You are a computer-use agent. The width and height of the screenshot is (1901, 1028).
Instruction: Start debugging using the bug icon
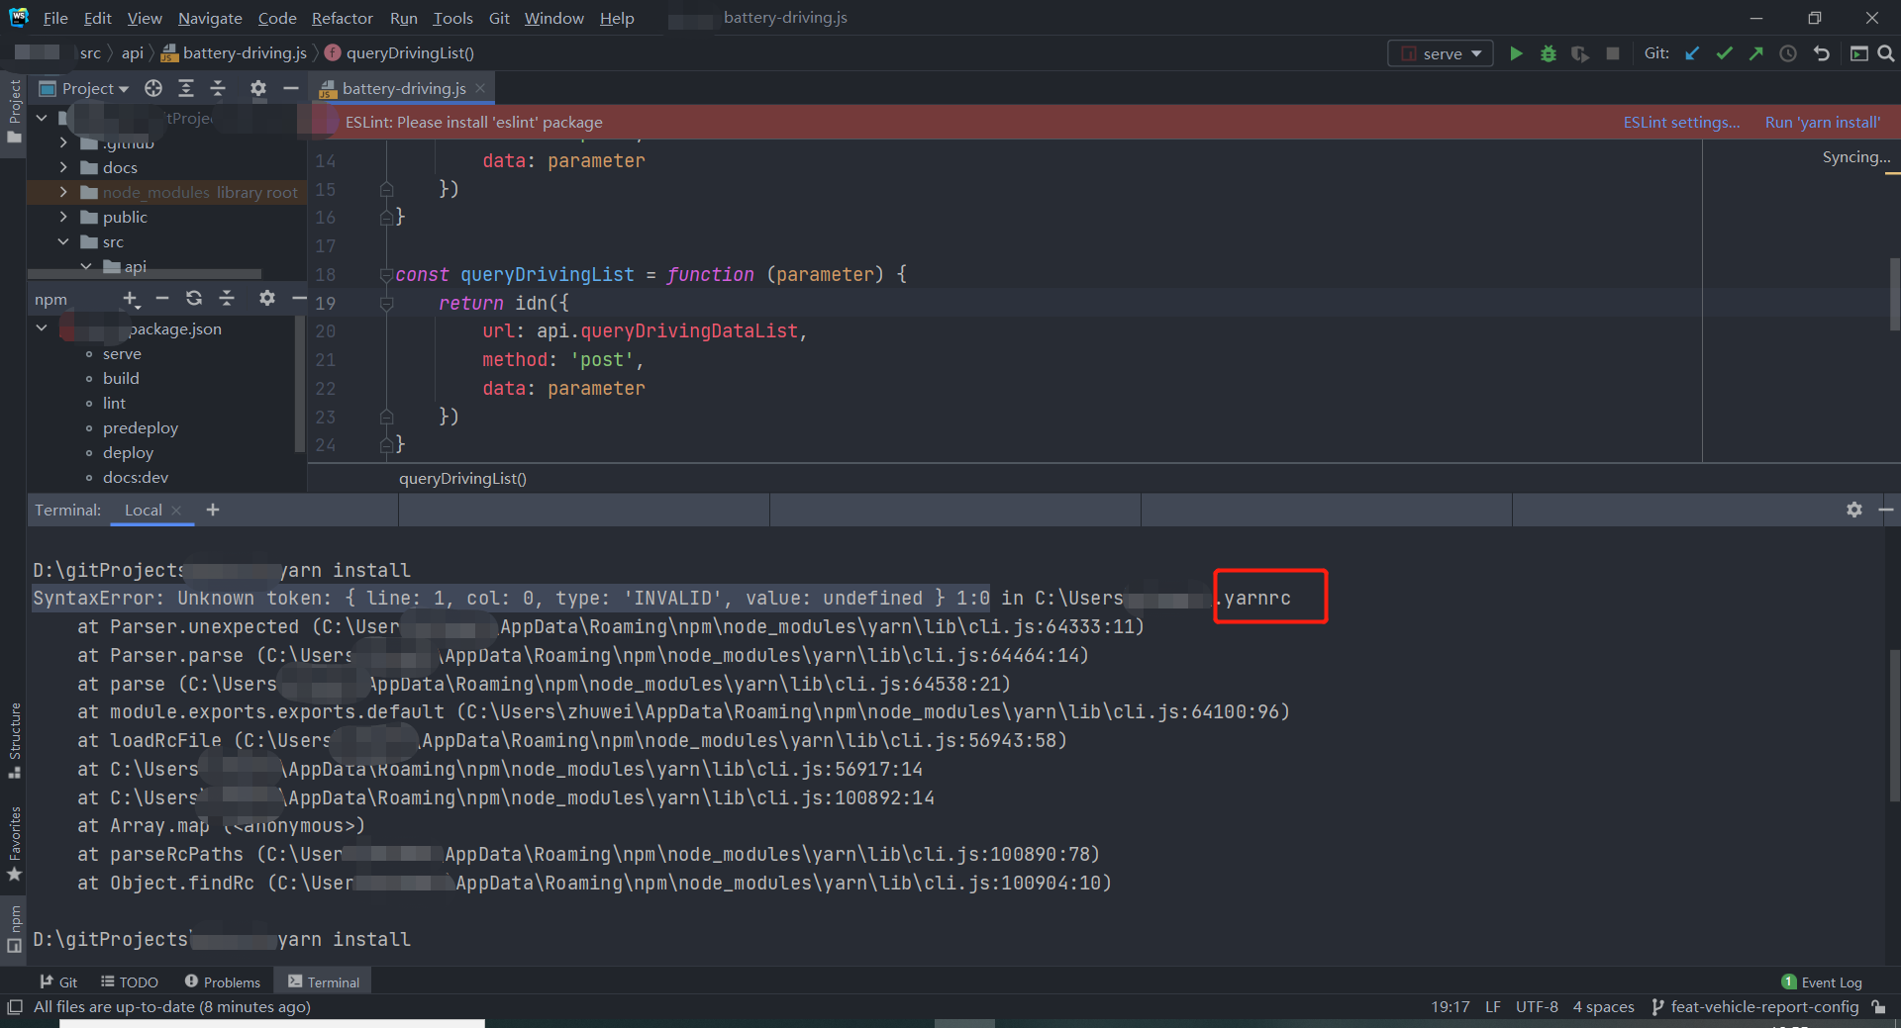click(x=1548, y=53)
